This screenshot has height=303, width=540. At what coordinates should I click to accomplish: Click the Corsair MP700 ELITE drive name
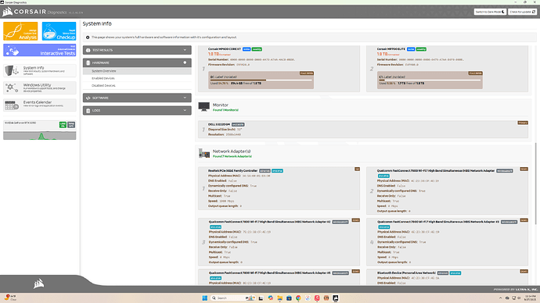391,49
